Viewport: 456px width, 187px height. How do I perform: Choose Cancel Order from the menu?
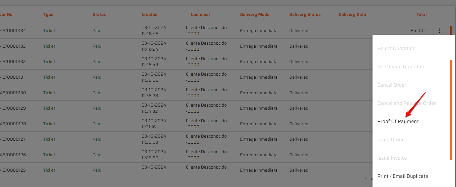pyautogui.click(x=392, y=85)
